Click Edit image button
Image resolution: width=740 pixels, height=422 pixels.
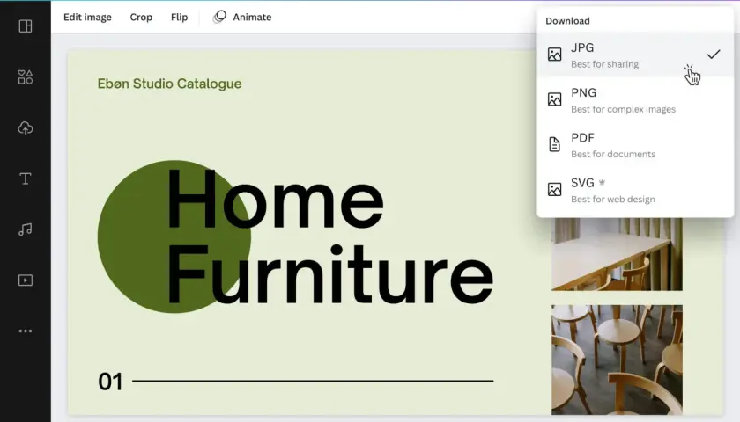click(x=87, y=17)
